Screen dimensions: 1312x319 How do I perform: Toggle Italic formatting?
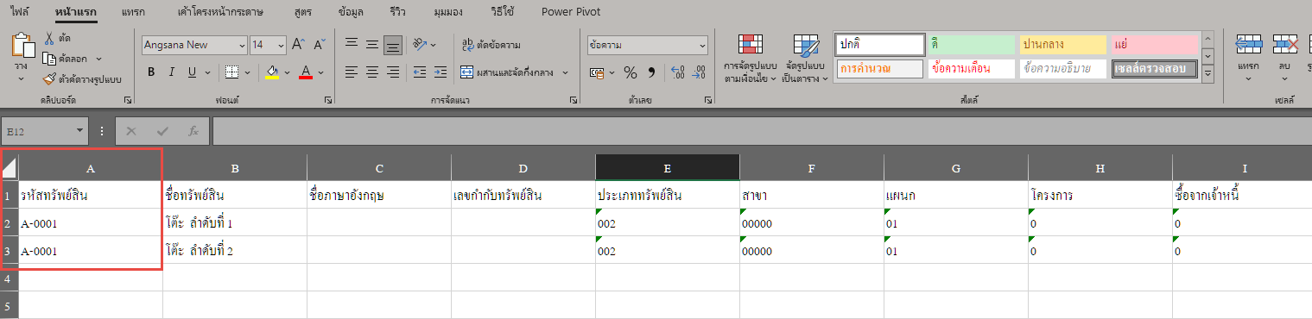click(172, 72)
